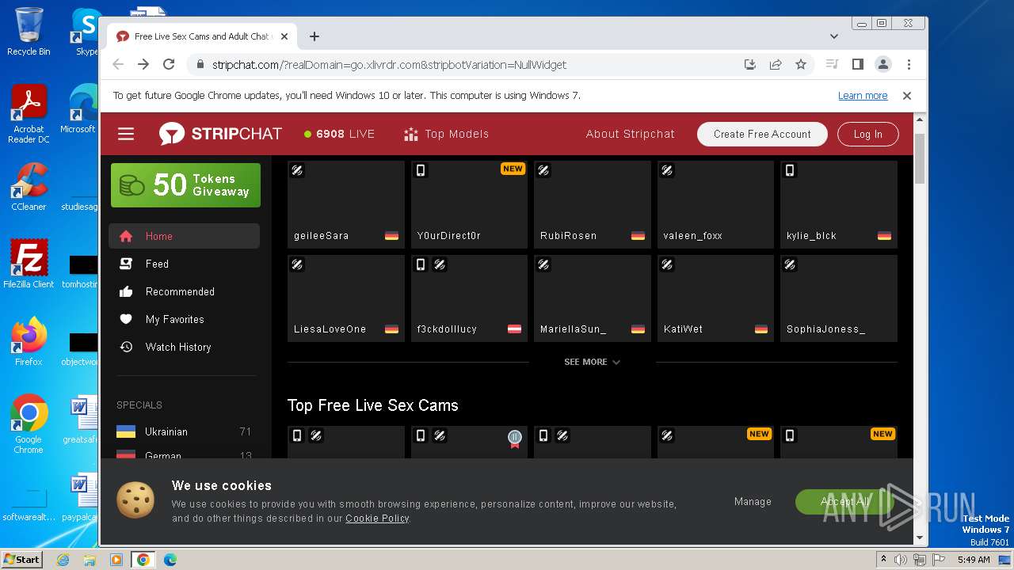Open the geileeSara thumbnail
This screenshot has height=570, width=1014.
coord(346,204)
